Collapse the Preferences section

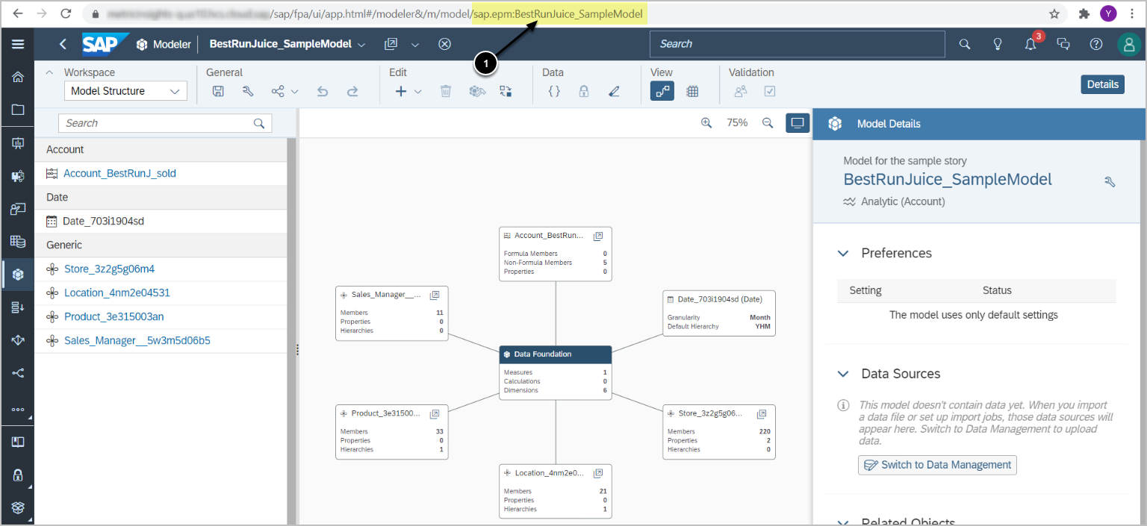click(x=843, y=253)
